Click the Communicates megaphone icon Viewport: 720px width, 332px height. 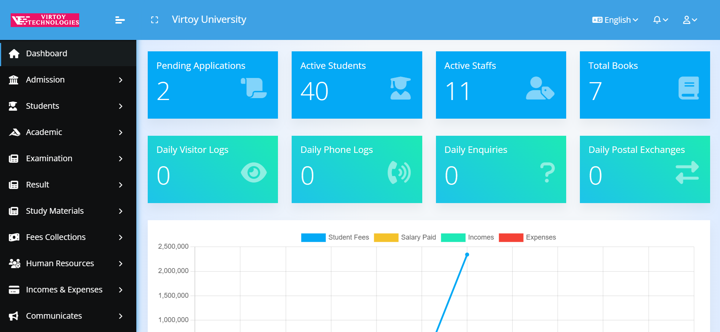tap(14, 316)
